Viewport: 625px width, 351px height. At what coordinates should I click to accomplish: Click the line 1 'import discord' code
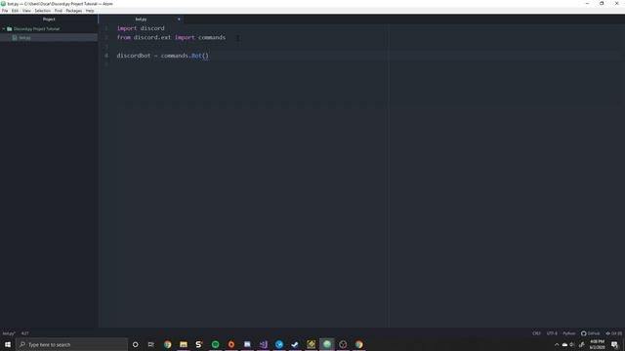click(x=141, y=28)
